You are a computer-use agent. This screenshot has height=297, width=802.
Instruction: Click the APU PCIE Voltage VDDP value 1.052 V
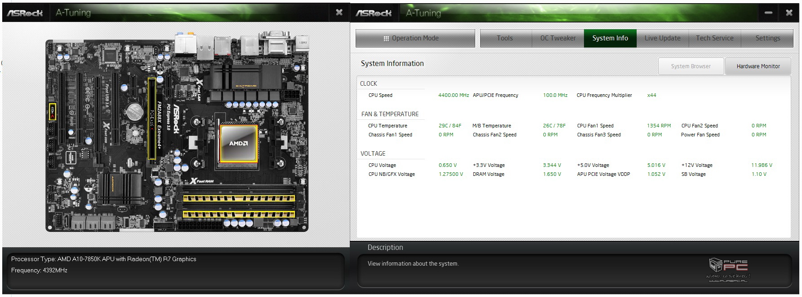[656, 174]
